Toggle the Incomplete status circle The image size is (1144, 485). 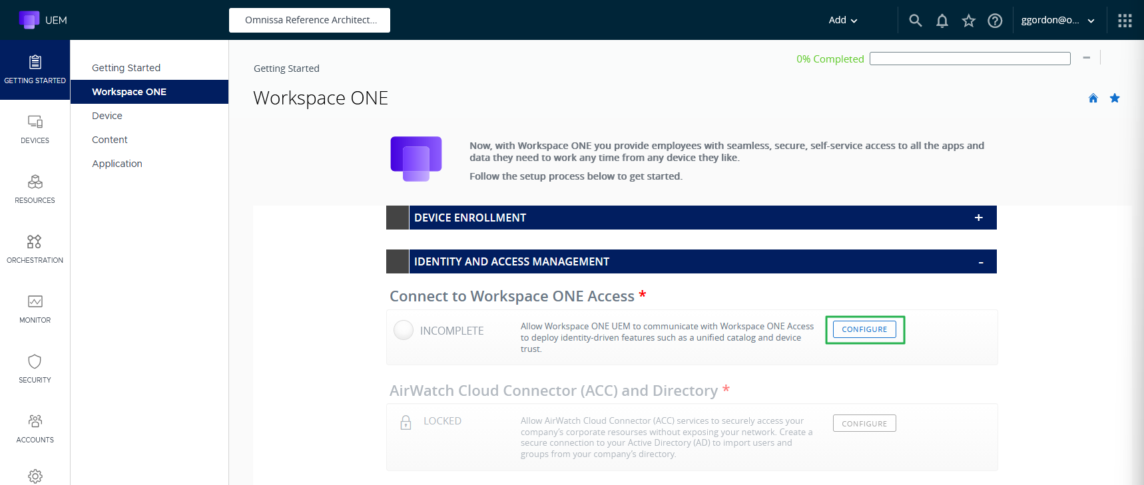pos(404,330)
